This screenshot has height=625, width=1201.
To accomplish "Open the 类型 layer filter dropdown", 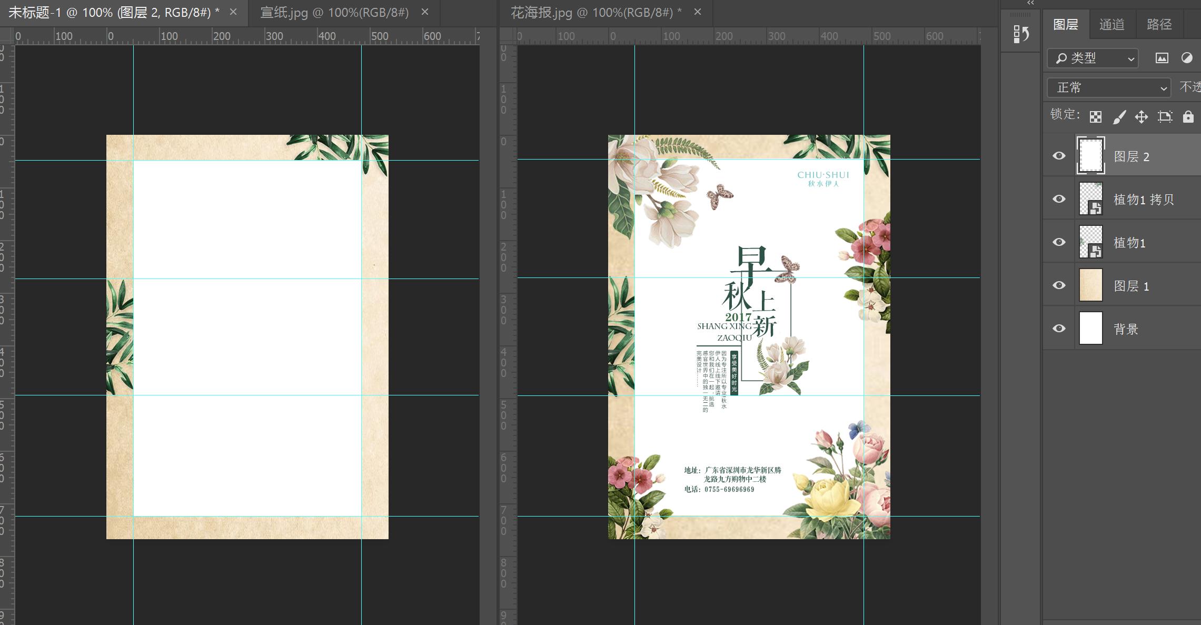I will pyautogui.click(x=1093, y=58).
